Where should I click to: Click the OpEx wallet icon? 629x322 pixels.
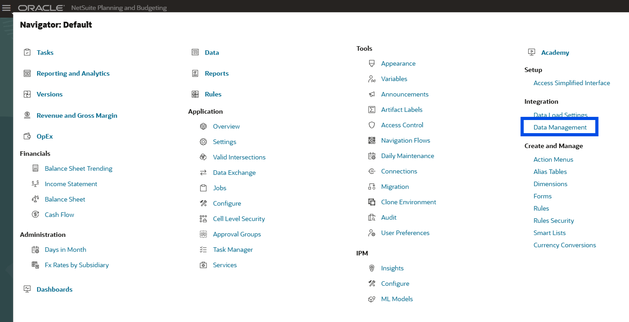(x=27, y=136)
